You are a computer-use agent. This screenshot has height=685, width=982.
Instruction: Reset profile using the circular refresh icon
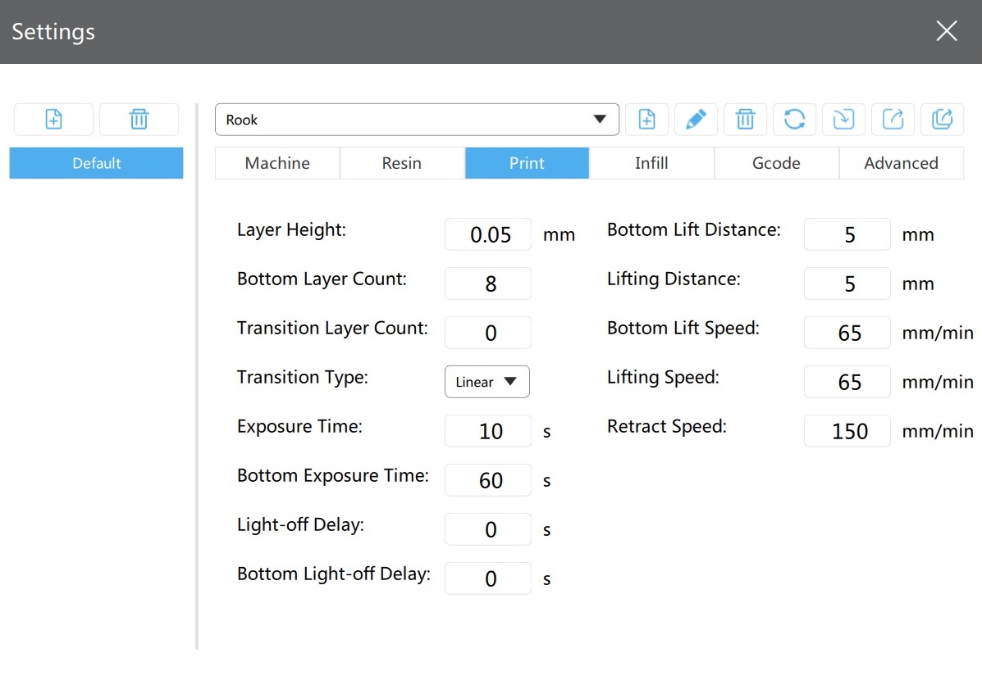point(795,119)
